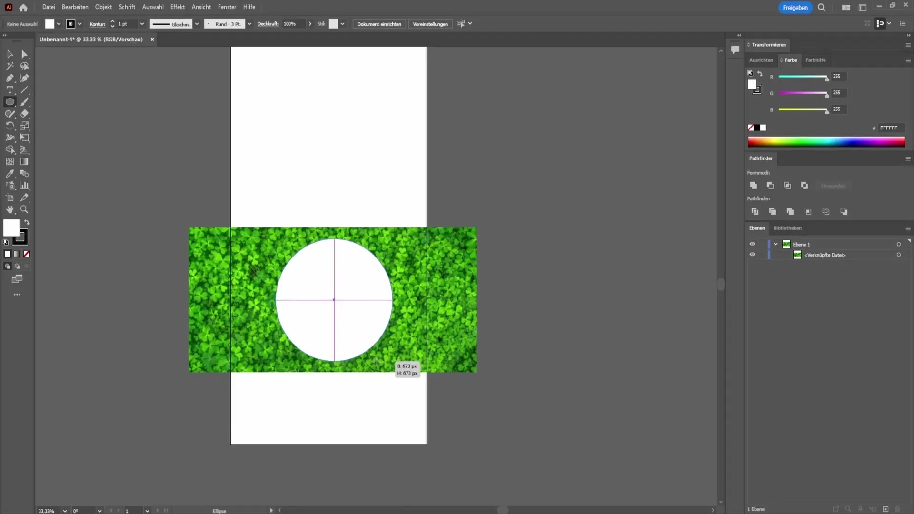914x514 pixels.
Task: Select the Paintbrush tool
Action: point(24,102)
